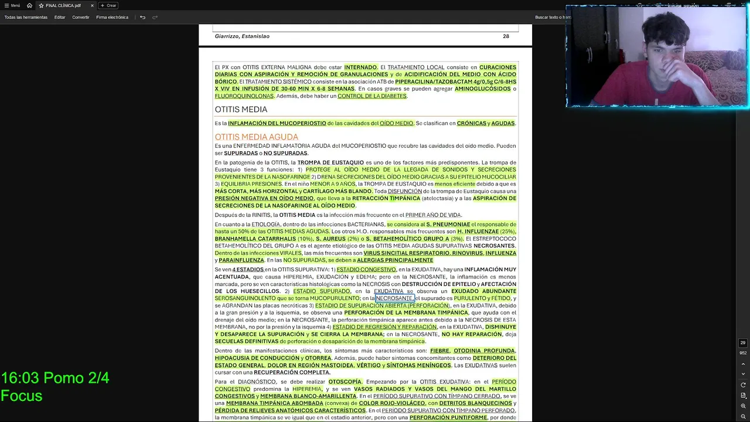The image size is (750, 422).
Task: Go to previous page up arrow
Action: [x=743, y=364]
